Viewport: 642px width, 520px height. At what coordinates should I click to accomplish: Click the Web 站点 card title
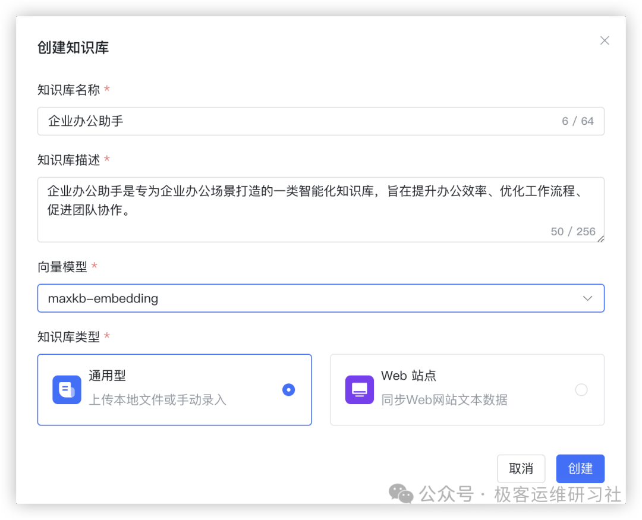(408, 376)
